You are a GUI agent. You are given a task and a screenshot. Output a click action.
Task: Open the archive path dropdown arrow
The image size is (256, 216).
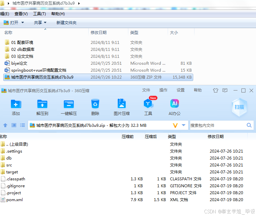pos(184,125)
